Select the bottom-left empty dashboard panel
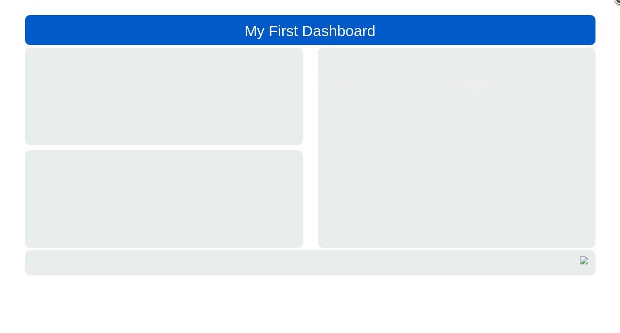The height and width of the screenshot is (333, 620). 164,199
